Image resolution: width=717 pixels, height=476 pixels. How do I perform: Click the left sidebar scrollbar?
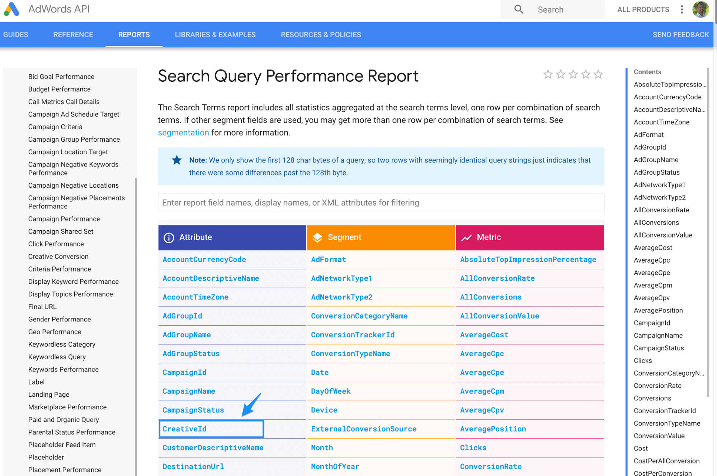click(x=136, y=326)
